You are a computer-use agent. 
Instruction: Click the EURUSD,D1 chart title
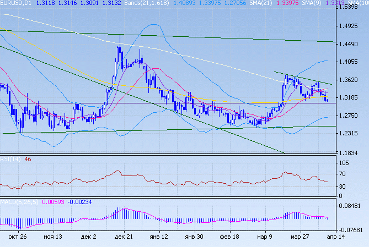tap(15, 3)
